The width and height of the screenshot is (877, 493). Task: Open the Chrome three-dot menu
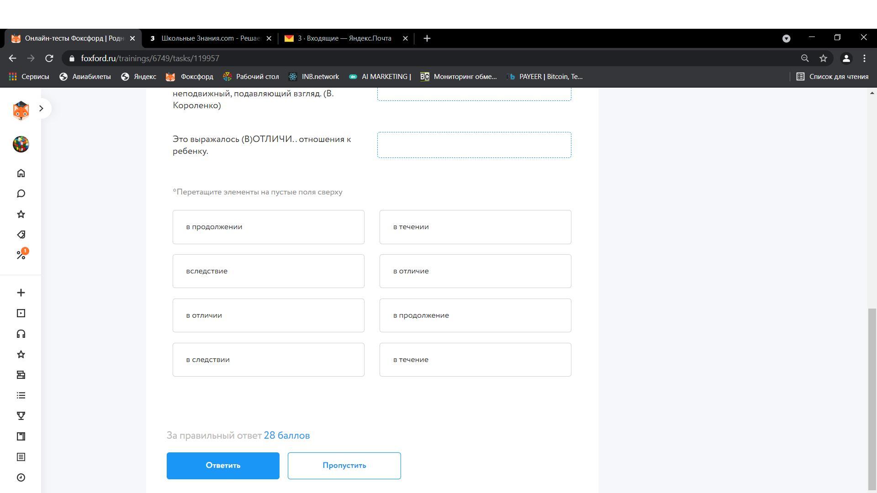click(864, 58)
